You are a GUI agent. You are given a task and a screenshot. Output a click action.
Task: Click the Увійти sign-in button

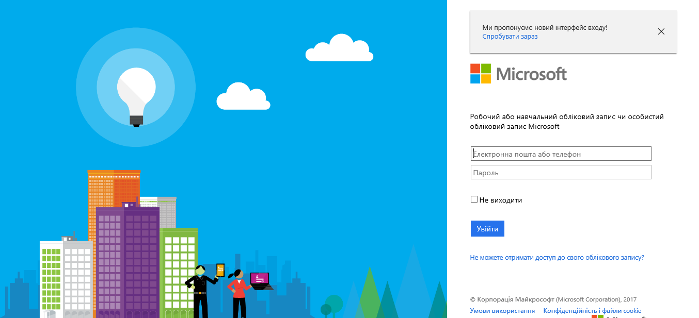click(x=487, y=229)
